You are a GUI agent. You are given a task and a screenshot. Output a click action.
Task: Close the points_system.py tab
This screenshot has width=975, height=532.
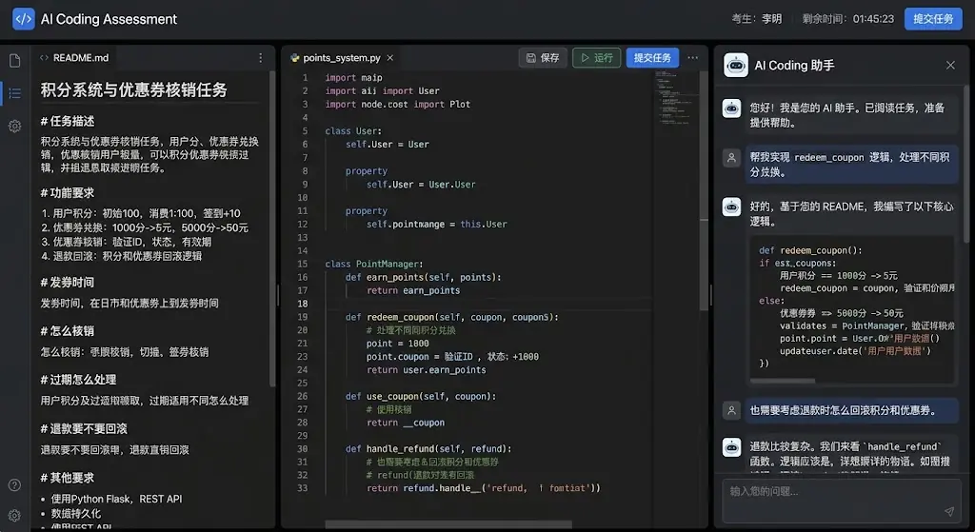(389, 58)
